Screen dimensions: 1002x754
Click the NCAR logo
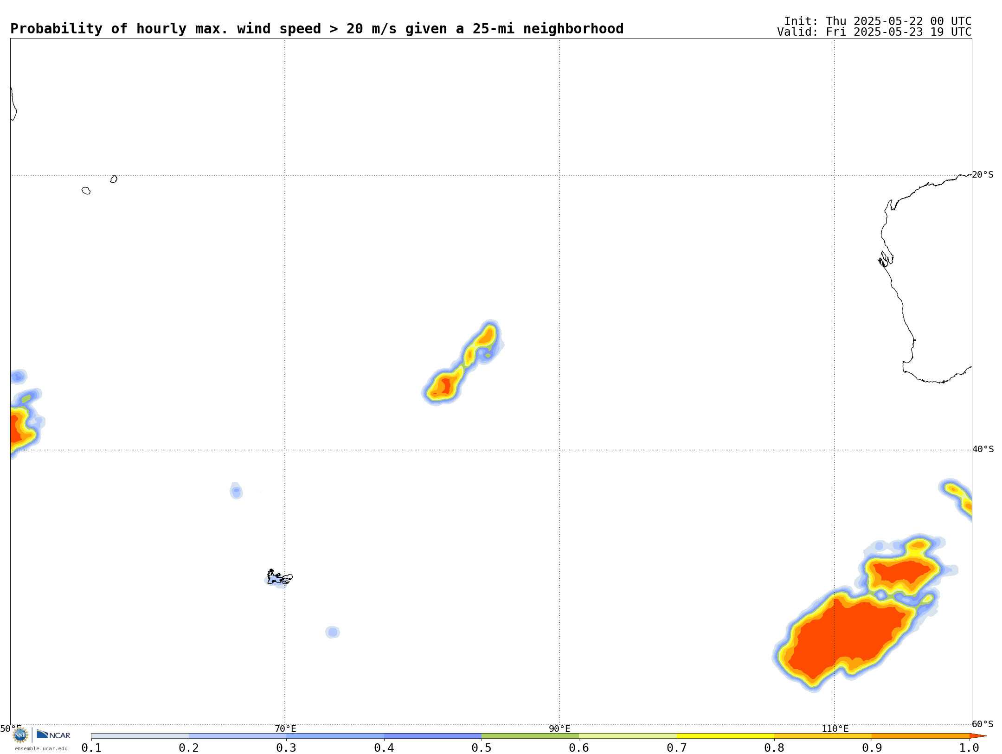[53, 735]
